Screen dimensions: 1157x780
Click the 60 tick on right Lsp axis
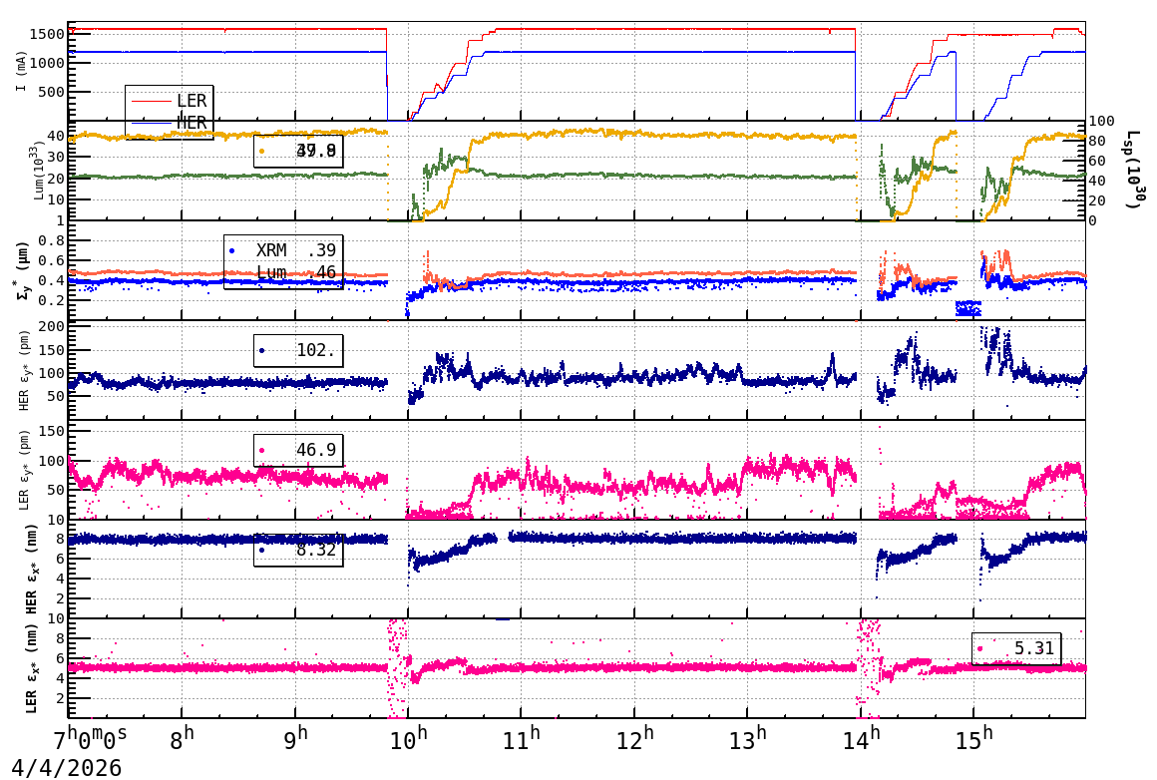point(1098,161)
